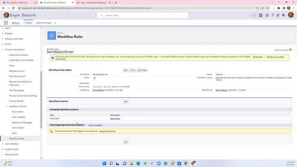Switch to All Teachers Salesforce tab
Screen dimensions: 297x167
tap(19, 3)
